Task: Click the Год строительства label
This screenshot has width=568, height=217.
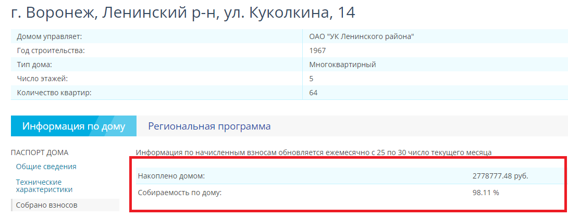Action: [51, 50]
